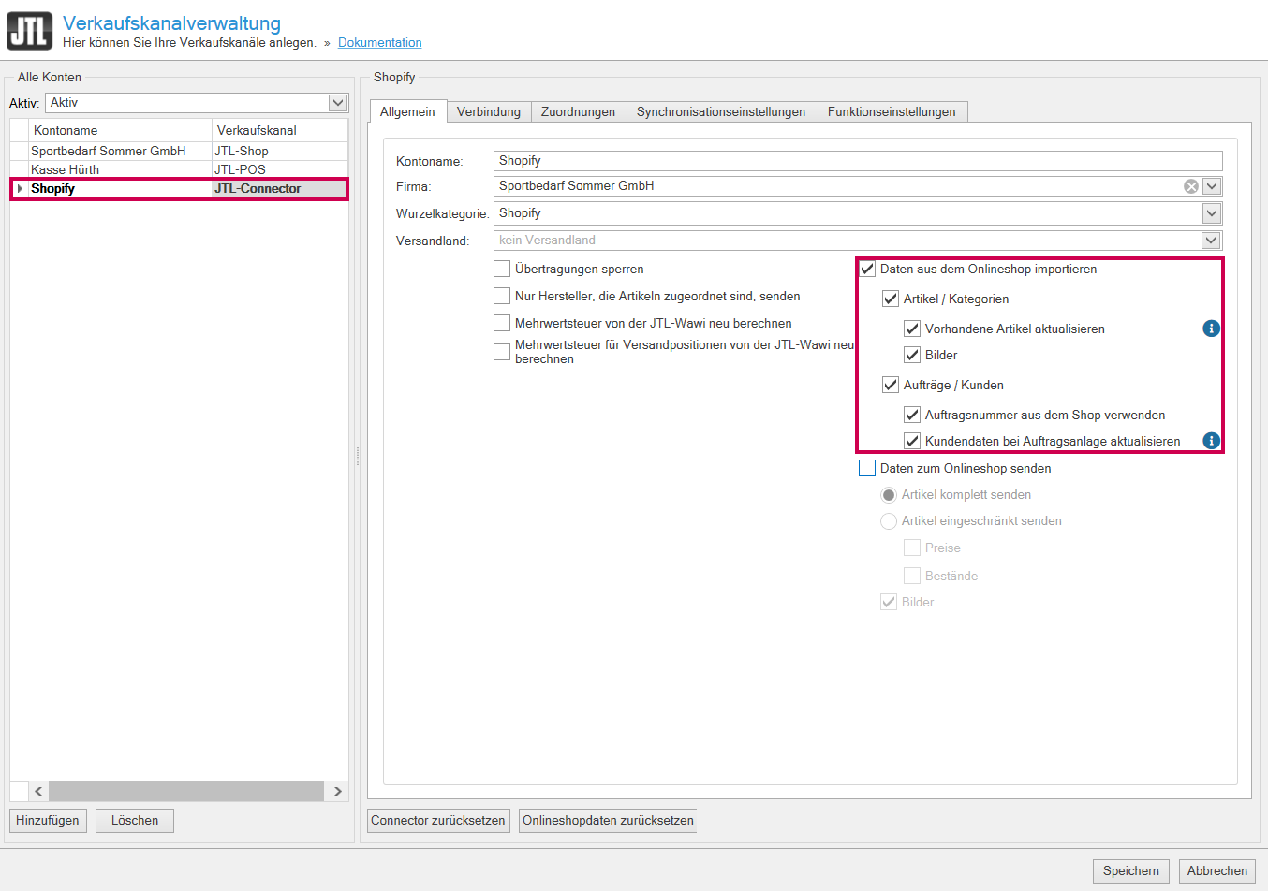Click Connector zurücksetzen button
The image size is (1268, 891).
click(438, 821)
